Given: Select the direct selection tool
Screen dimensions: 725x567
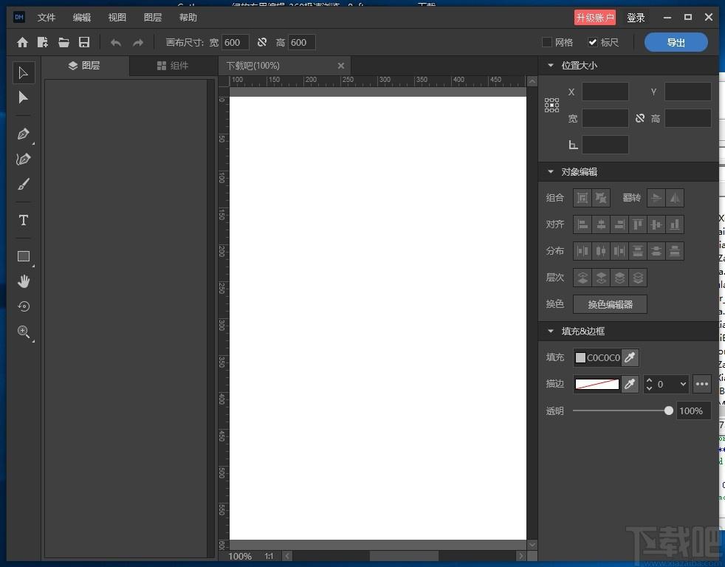Looking at the screenshot, I should (23, 97).
